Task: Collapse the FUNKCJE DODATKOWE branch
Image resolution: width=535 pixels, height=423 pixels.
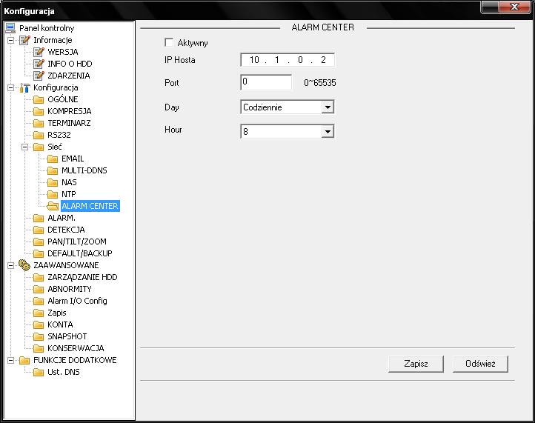Action: (x=11, y=360)
